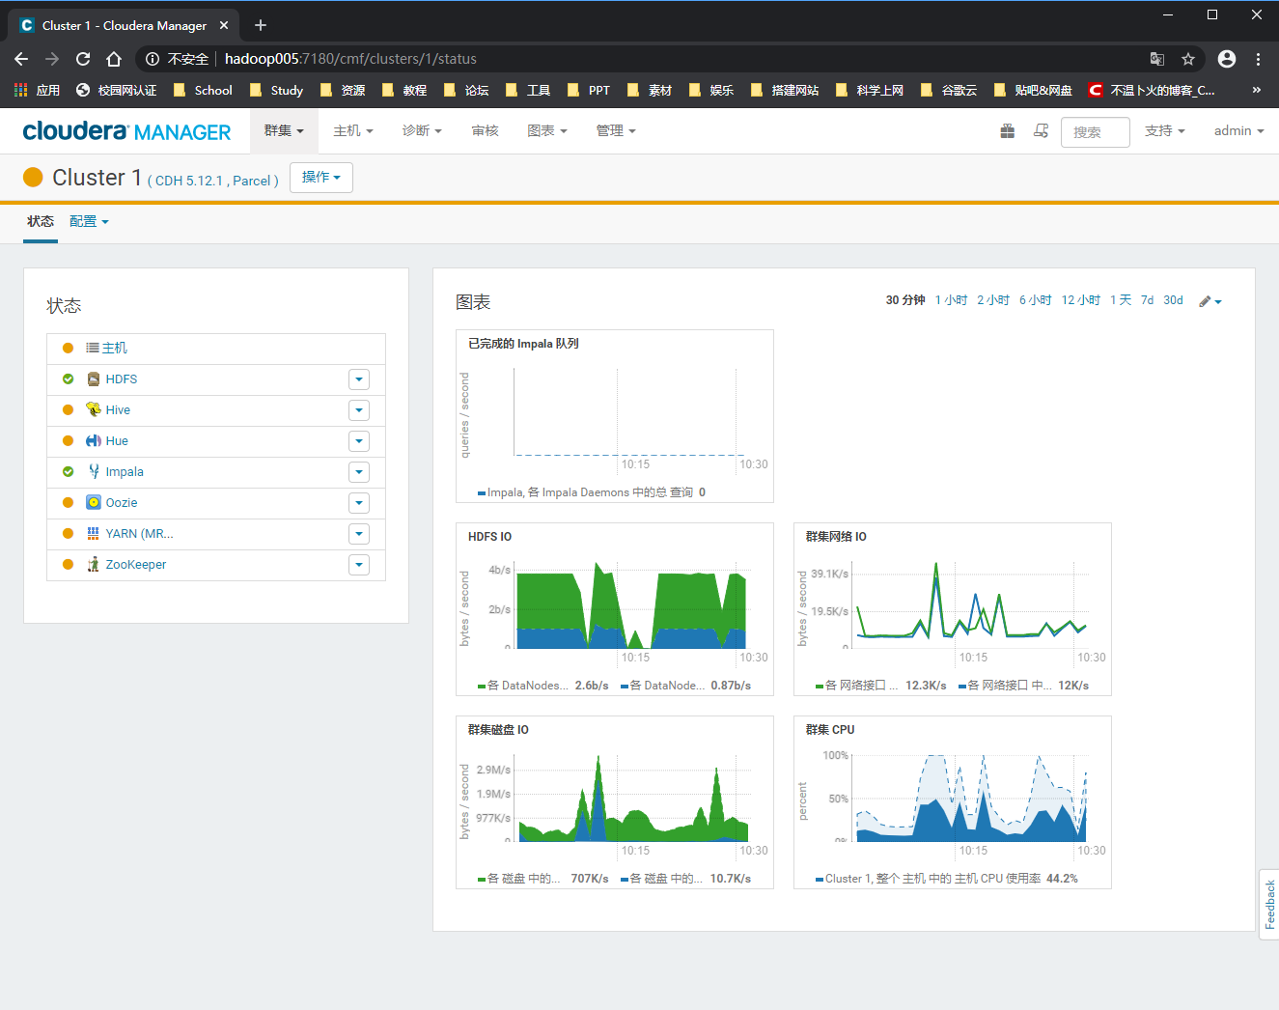Click the Impala green health status icon
This screenshot has width=1279, height=1010.
tap(68, 471)
